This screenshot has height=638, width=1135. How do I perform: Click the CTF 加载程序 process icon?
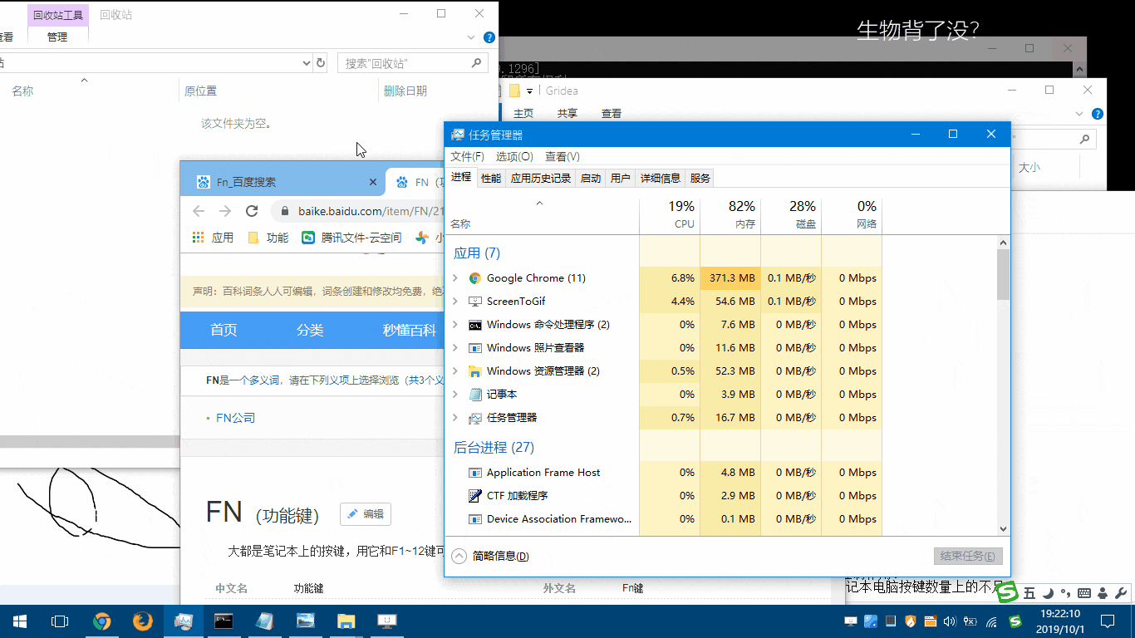[x=475, y=496]
